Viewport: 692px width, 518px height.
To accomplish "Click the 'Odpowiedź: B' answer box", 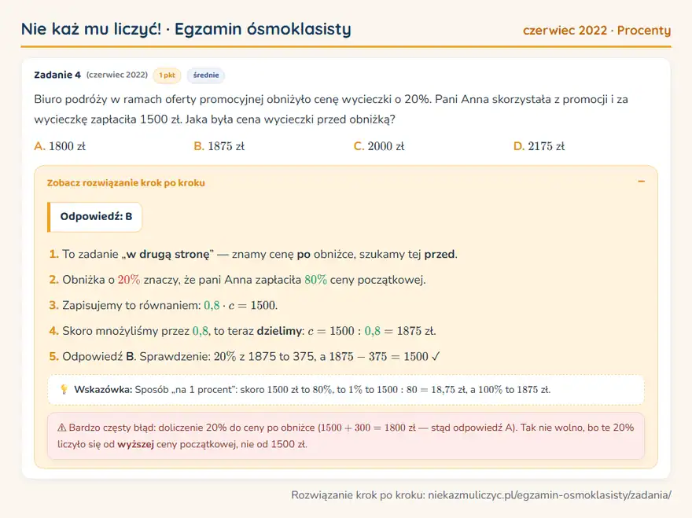I will (95, 217).
